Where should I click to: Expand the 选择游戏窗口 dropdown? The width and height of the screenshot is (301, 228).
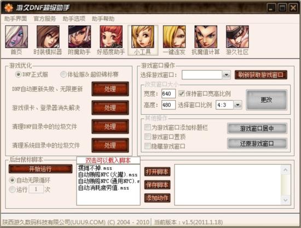(227, 75)
